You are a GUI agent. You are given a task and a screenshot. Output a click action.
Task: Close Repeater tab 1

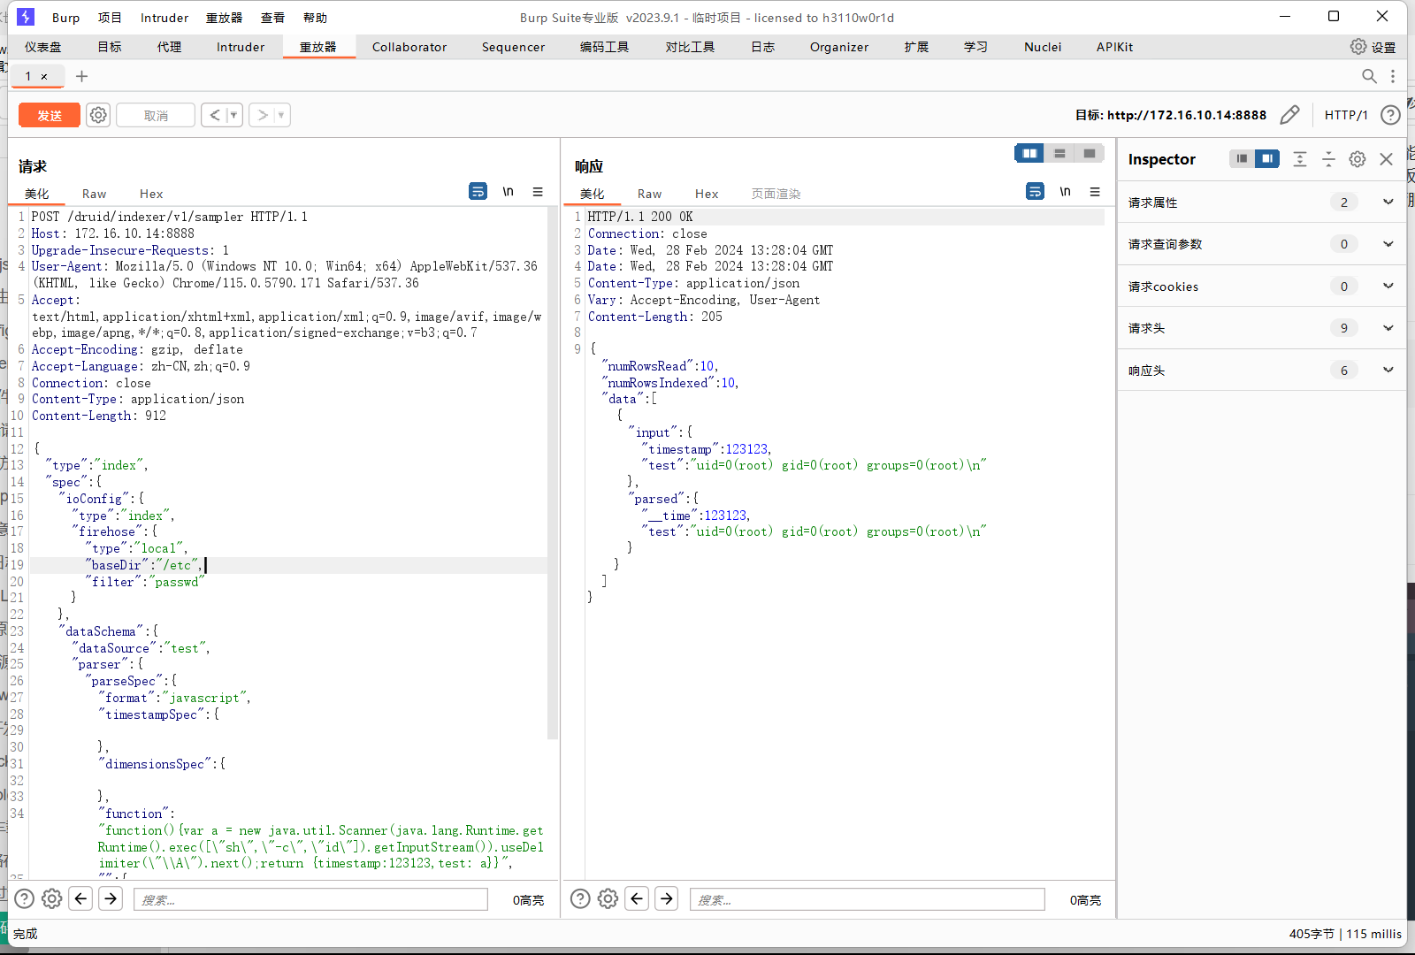pyautogui.click(x=44, y=77)
